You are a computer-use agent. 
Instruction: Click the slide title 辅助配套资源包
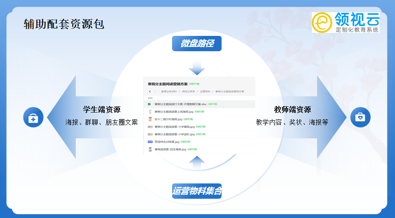[64, 24]
